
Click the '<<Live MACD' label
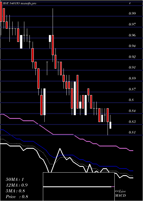click(x=120, y=194)
